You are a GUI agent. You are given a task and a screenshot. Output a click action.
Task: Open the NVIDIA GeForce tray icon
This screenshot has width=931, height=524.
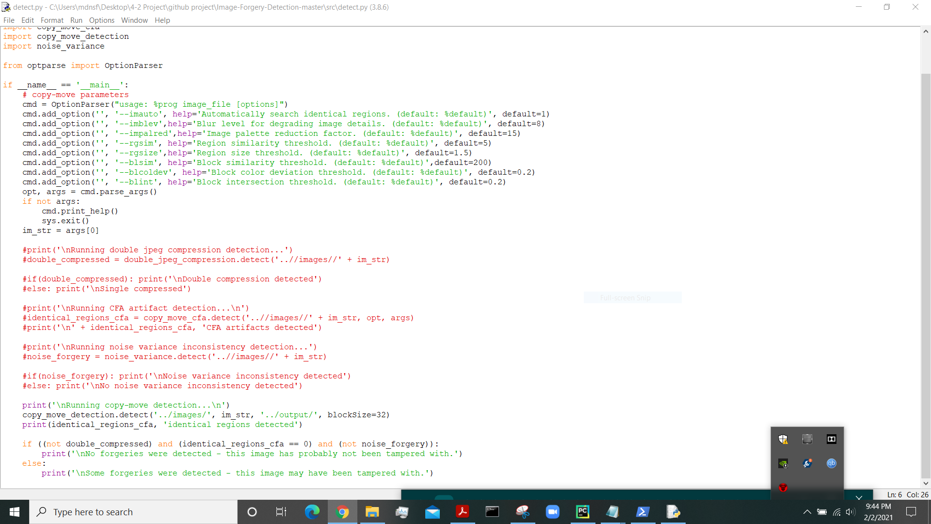point(783,463)
